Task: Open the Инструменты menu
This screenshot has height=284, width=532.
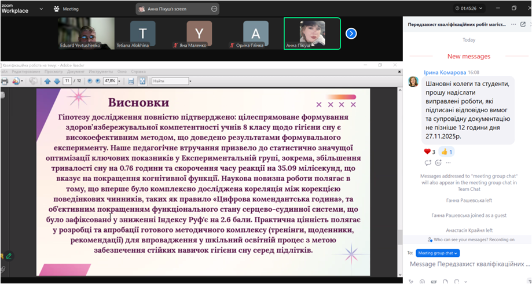Action: [x=101, y=72]
